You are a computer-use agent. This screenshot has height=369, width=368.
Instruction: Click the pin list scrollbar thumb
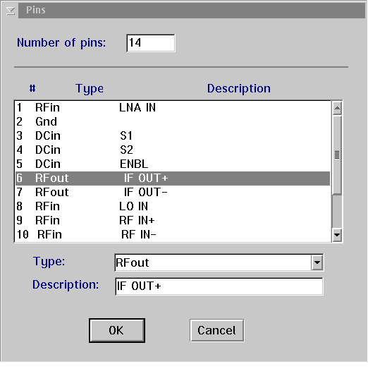pyautogui.click(x=337, y=155)
